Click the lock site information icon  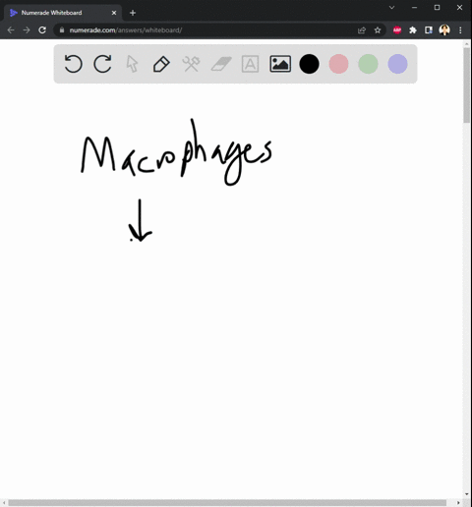[62, 30]
